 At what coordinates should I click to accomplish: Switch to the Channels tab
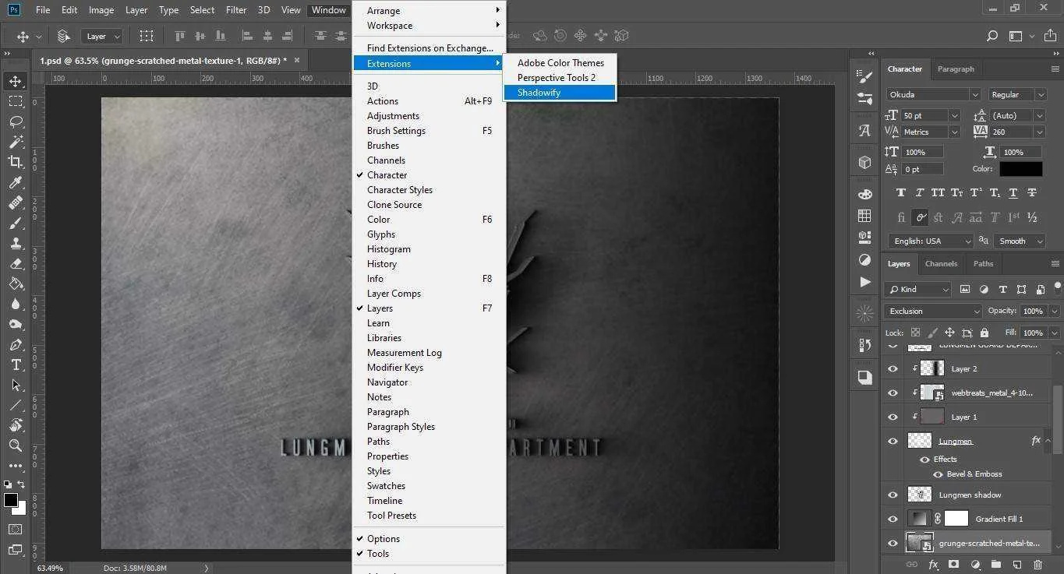941,263
